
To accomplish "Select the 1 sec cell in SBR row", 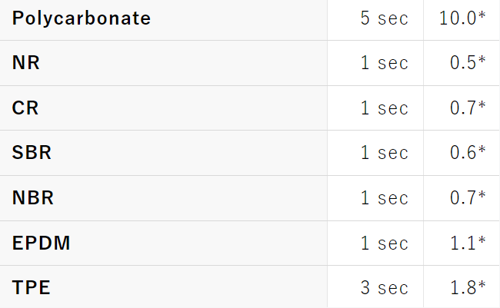I will [375, 153].
